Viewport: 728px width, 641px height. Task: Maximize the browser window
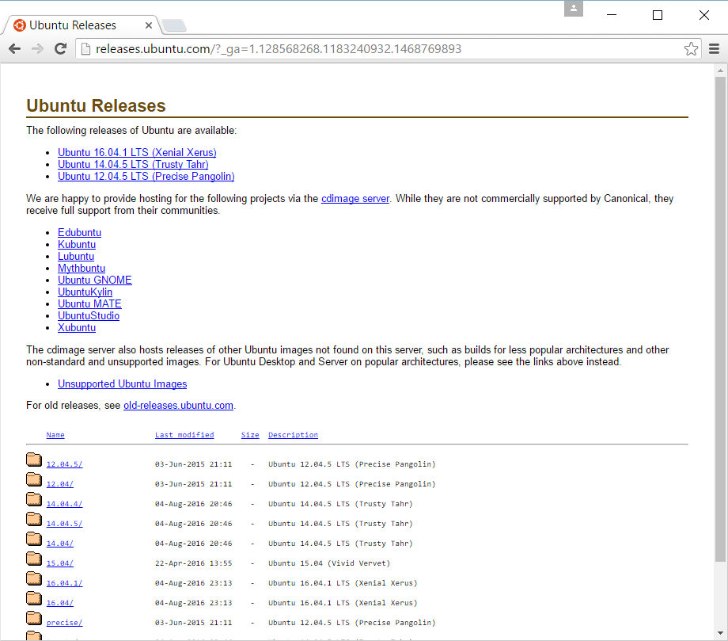[x=658, y=15]
